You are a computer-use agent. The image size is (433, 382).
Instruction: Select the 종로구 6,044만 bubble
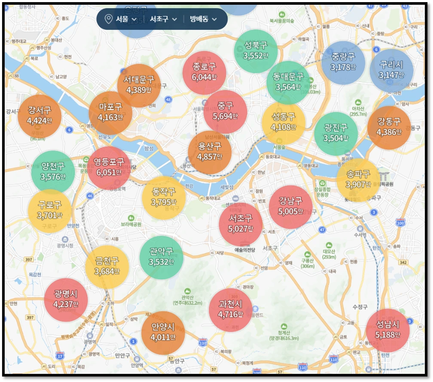coord(204,73)
